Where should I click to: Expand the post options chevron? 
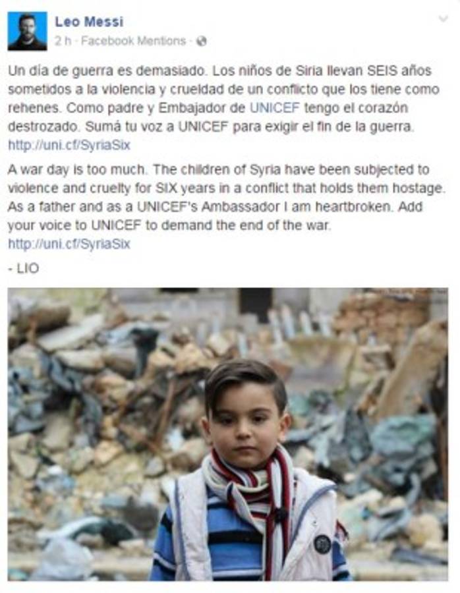443,18
